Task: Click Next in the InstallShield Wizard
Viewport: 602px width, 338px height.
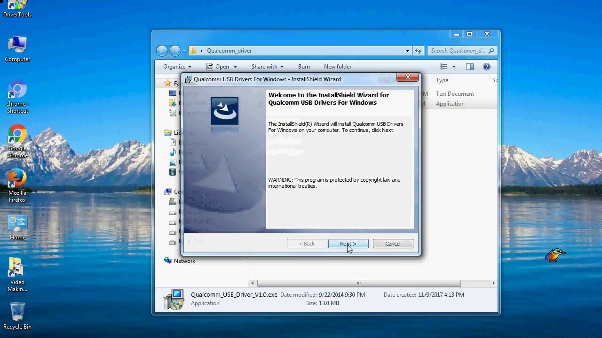Action: click(348, 244)
